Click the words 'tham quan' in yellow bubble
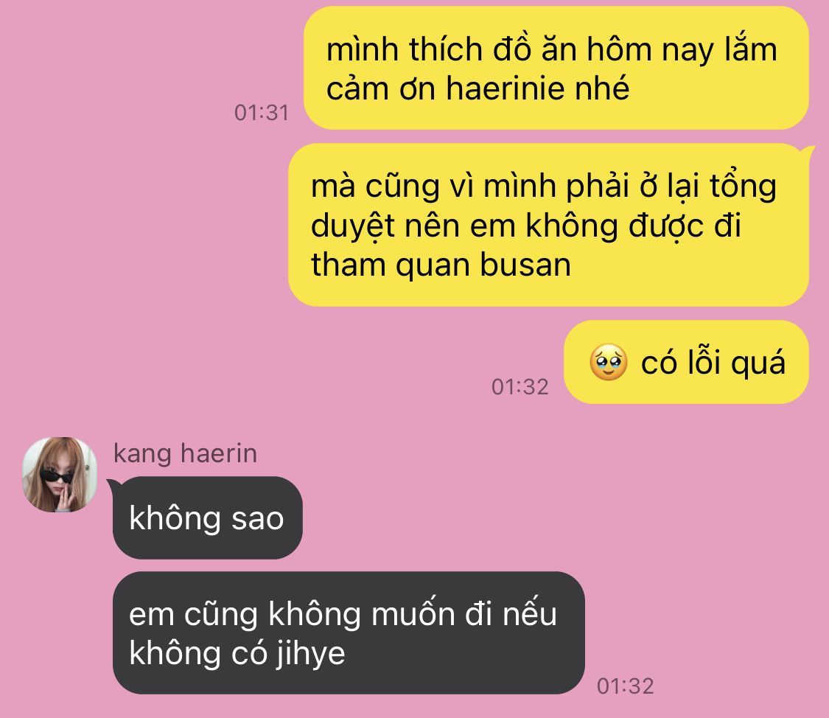This screenshot has height=718, width=829. (x=390, y=265)
